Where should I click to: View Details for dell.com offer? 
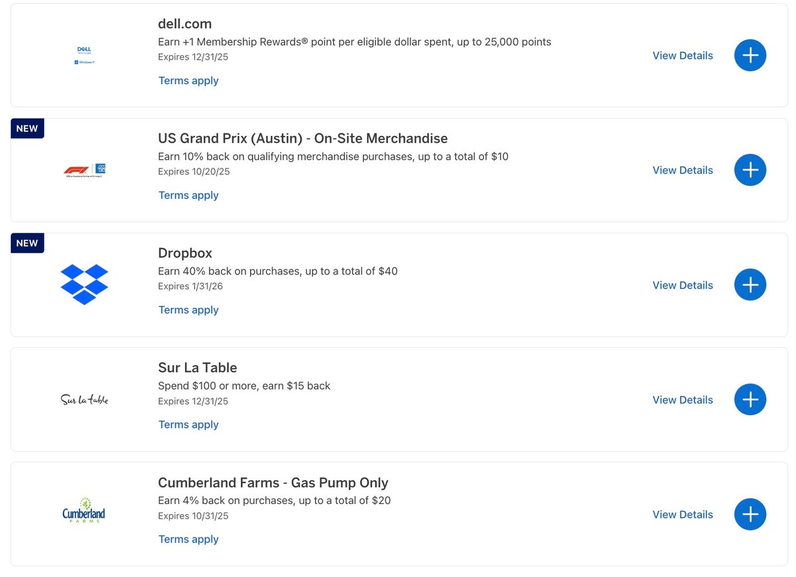[x=683, y=56]
